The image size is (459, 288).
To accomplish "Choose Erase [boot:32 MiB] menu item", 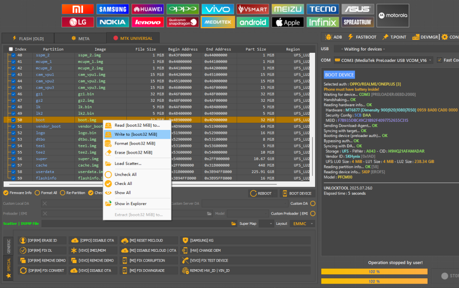I will coord(137,152).
